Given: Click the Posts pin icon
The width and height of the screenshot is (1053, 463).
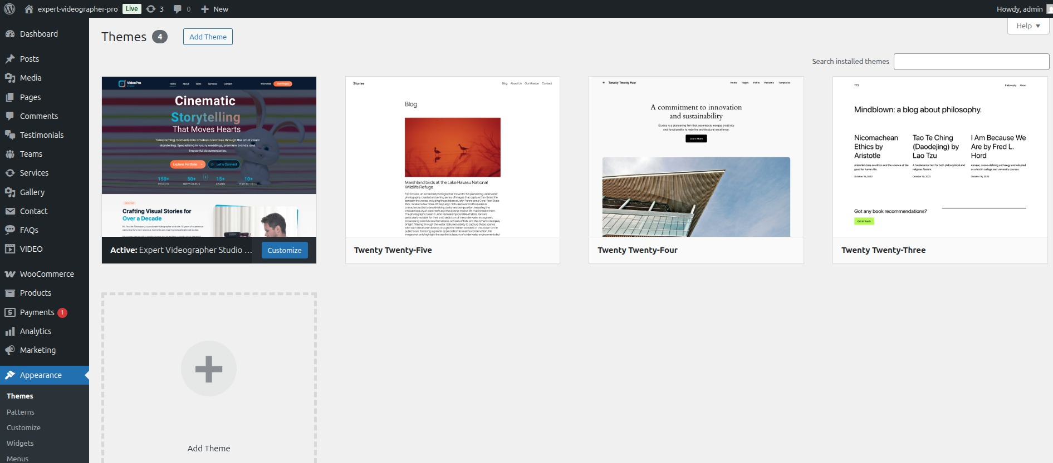Looking at the screenshot, I should pos(10,59).
